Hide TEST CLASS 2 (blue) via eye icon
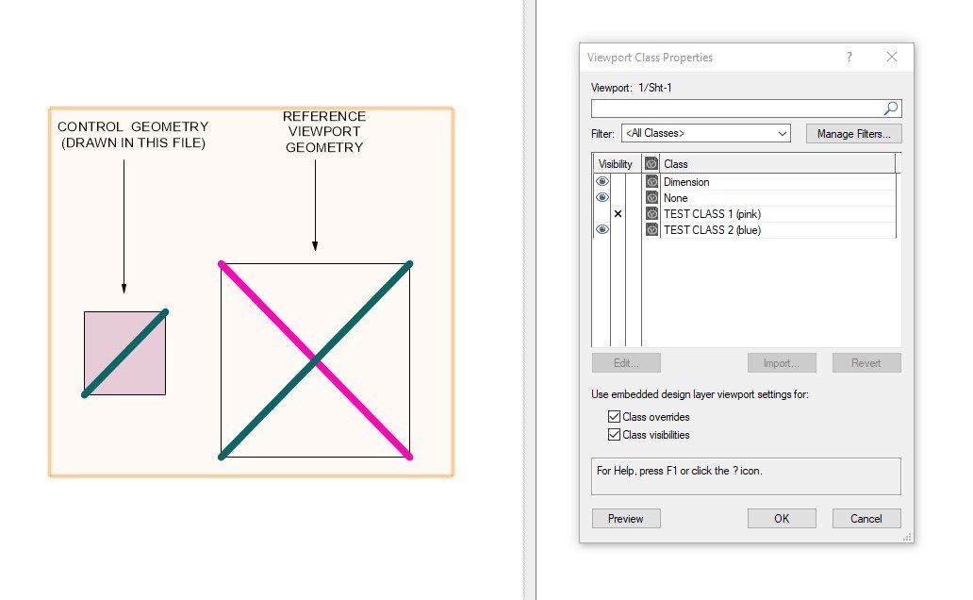 pos(602,230)
